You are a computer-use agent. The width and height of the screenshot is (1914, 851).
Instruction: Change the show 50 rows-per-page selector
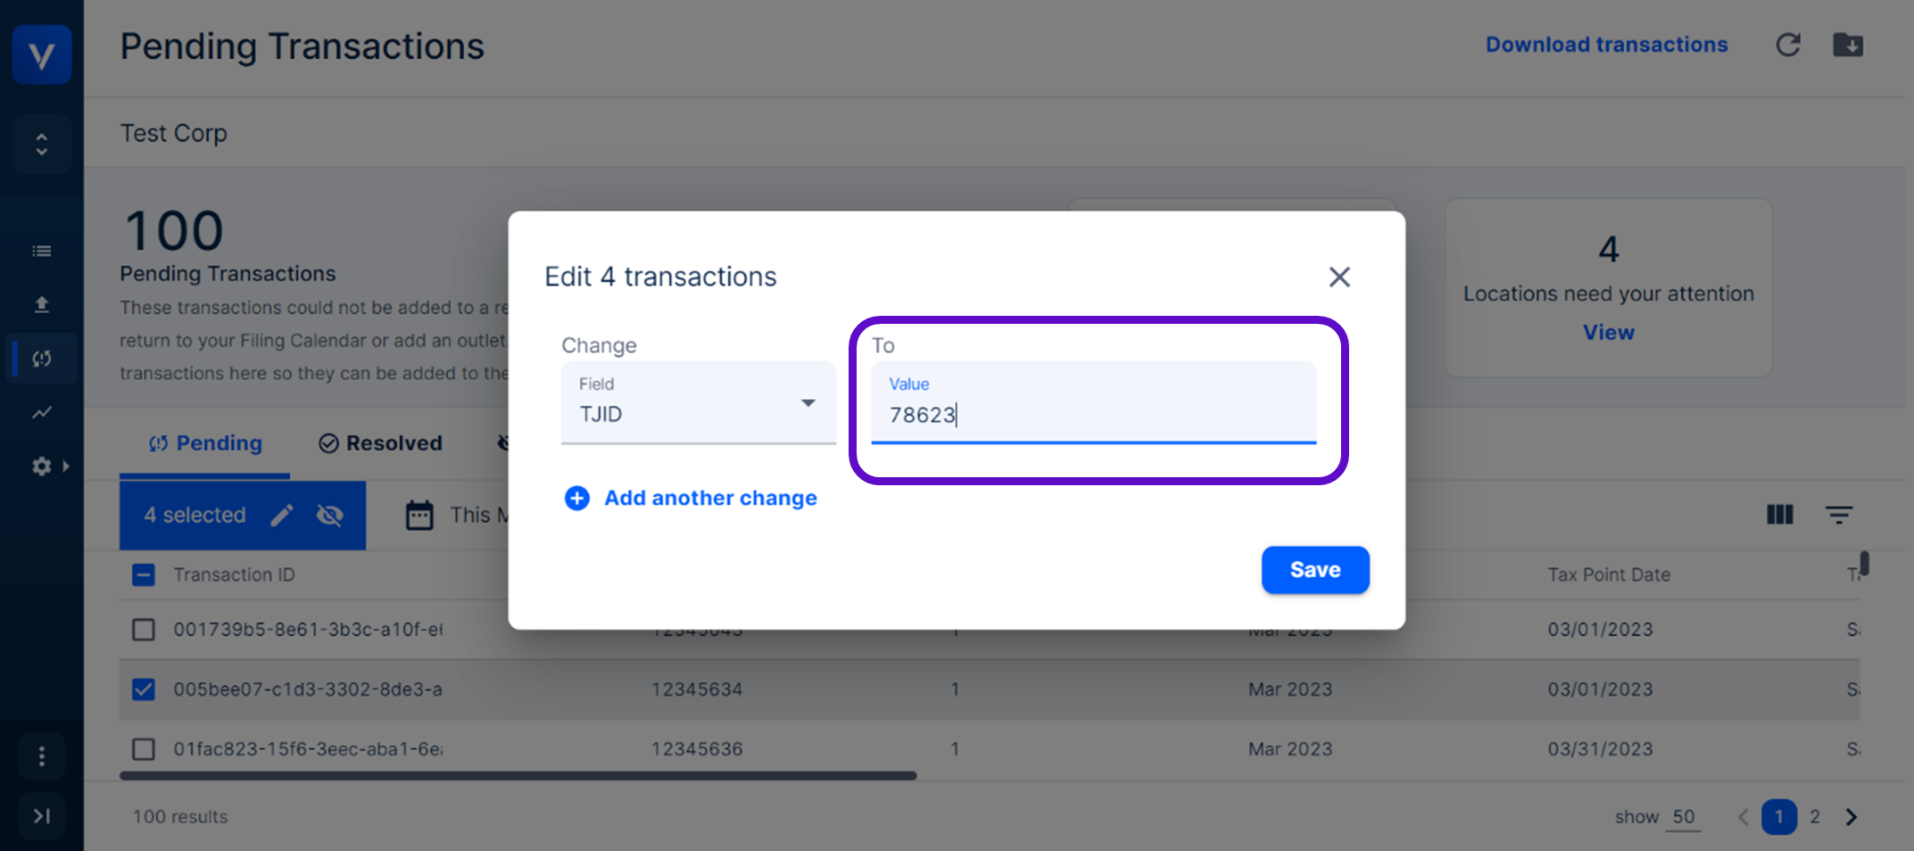click(x=1683, y=817)
